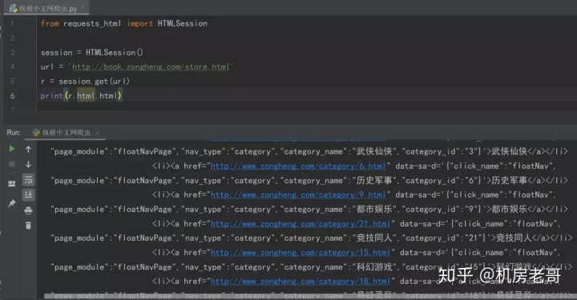This screenshot has width=577, height=300.
Task: Click on 'HTMLSession' in import line
Action: coord(183,23)
